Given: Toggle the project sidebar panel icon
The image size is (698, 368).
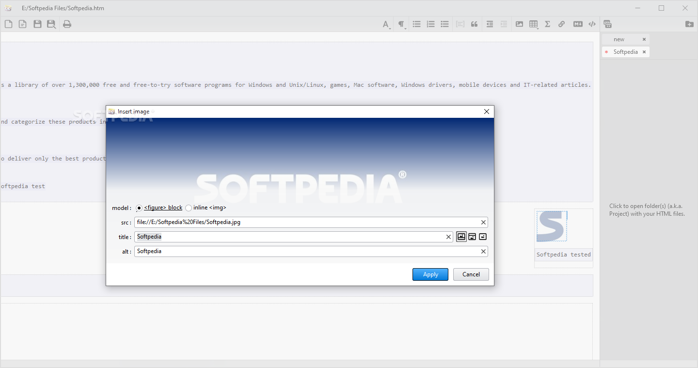Looking at the screenshot, I should click(x=607, y=24).
